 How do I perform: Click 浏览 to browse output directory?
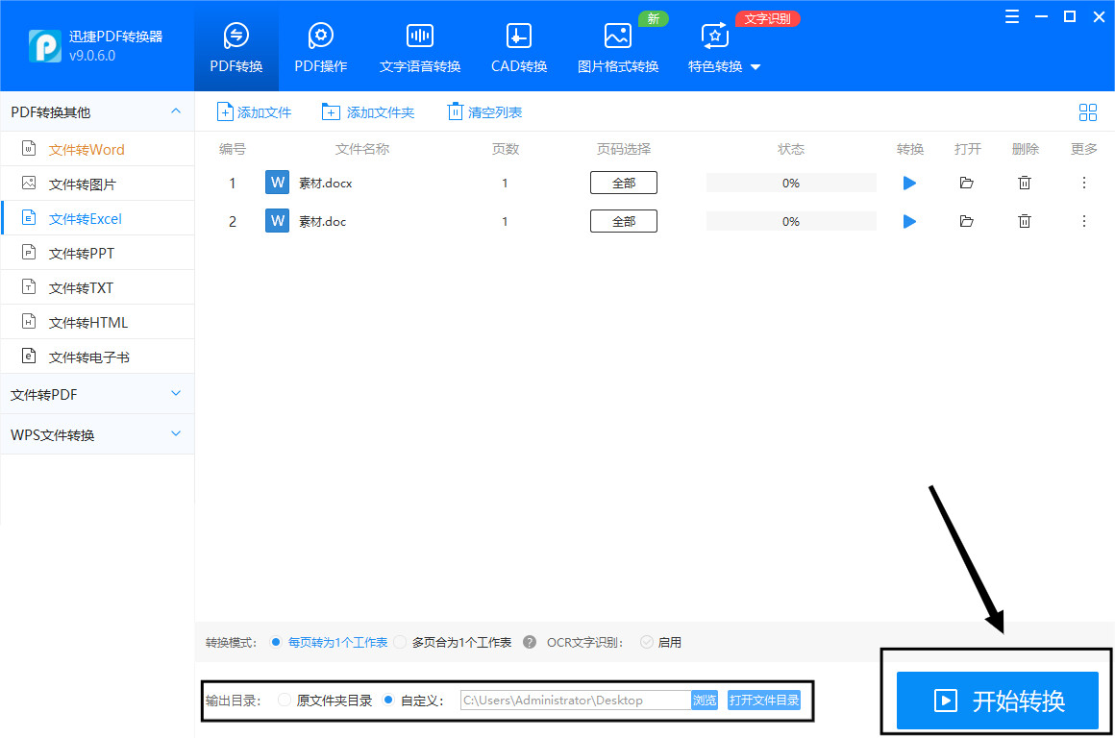(705, 700)
